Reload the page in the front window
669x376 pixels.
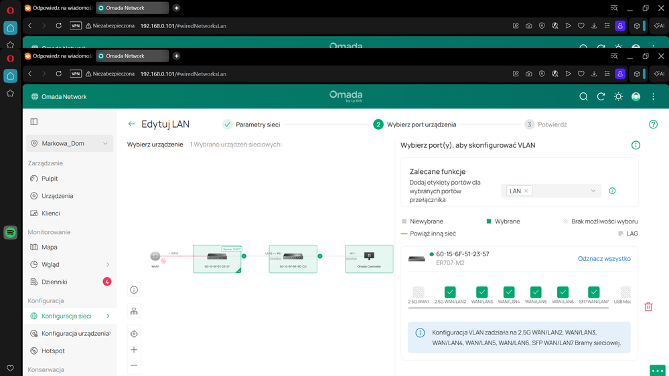click(x=58, y=74)
